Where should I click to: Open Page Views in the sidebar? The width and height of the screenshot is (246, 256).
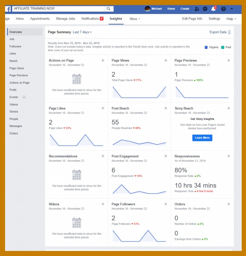click(17, 68)
